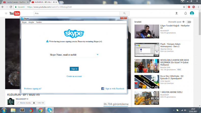Open File Explorer from taskbar

coord(13,110)
